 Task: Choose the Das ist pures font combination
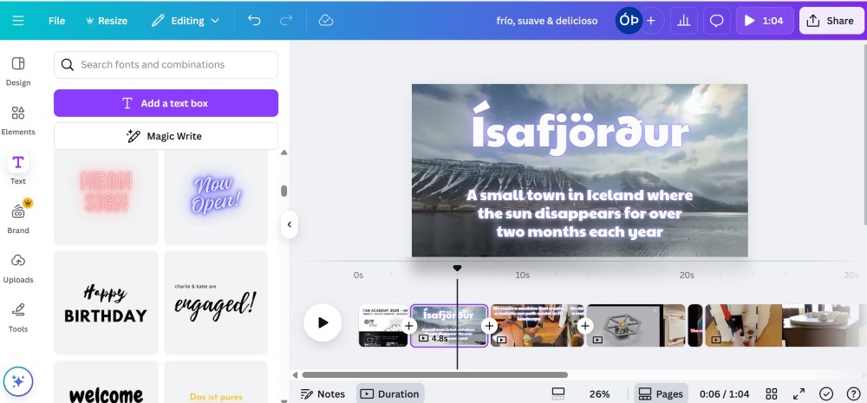click(x=216, y=382)
